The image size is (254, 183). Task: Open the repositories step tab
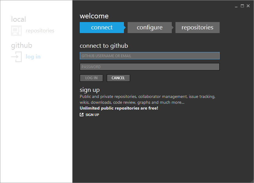click(x=198, y=28)
